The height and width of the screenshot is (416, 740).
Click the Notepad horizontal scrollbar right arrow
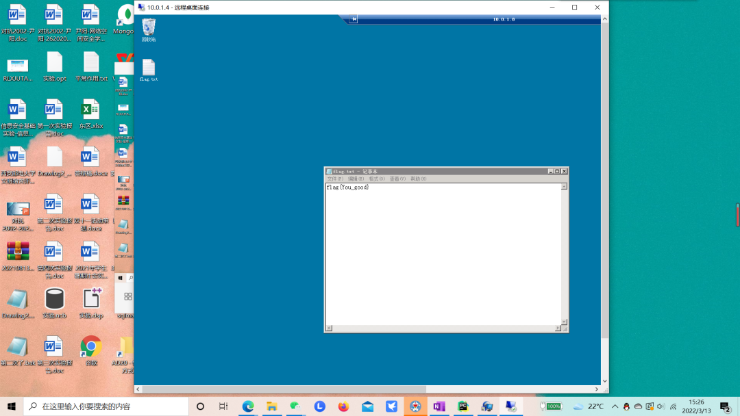click(558, 328)
